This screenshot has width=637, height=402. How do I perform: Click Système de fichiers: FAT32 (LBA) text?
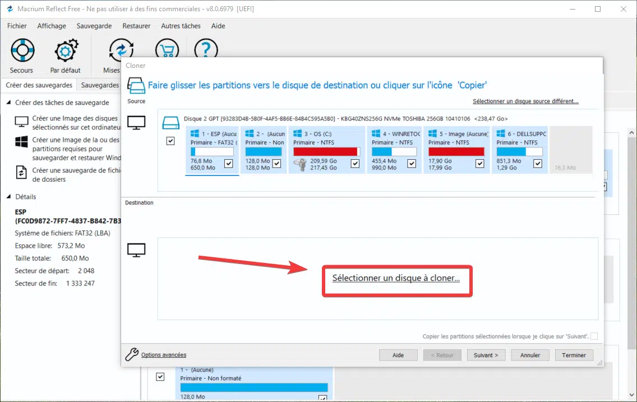click(63, 233)
